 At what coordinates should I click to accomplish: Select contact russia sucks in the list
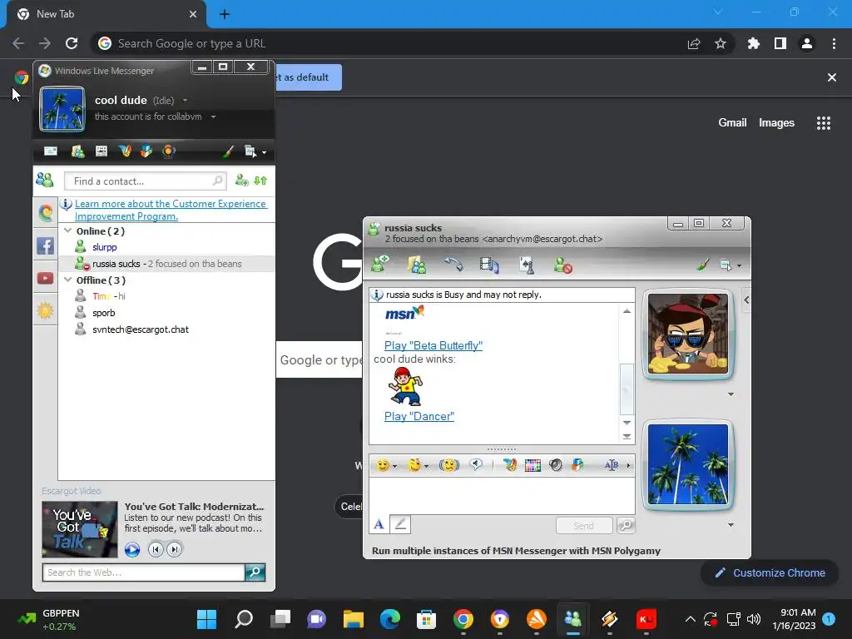click(x=166, y=264)
